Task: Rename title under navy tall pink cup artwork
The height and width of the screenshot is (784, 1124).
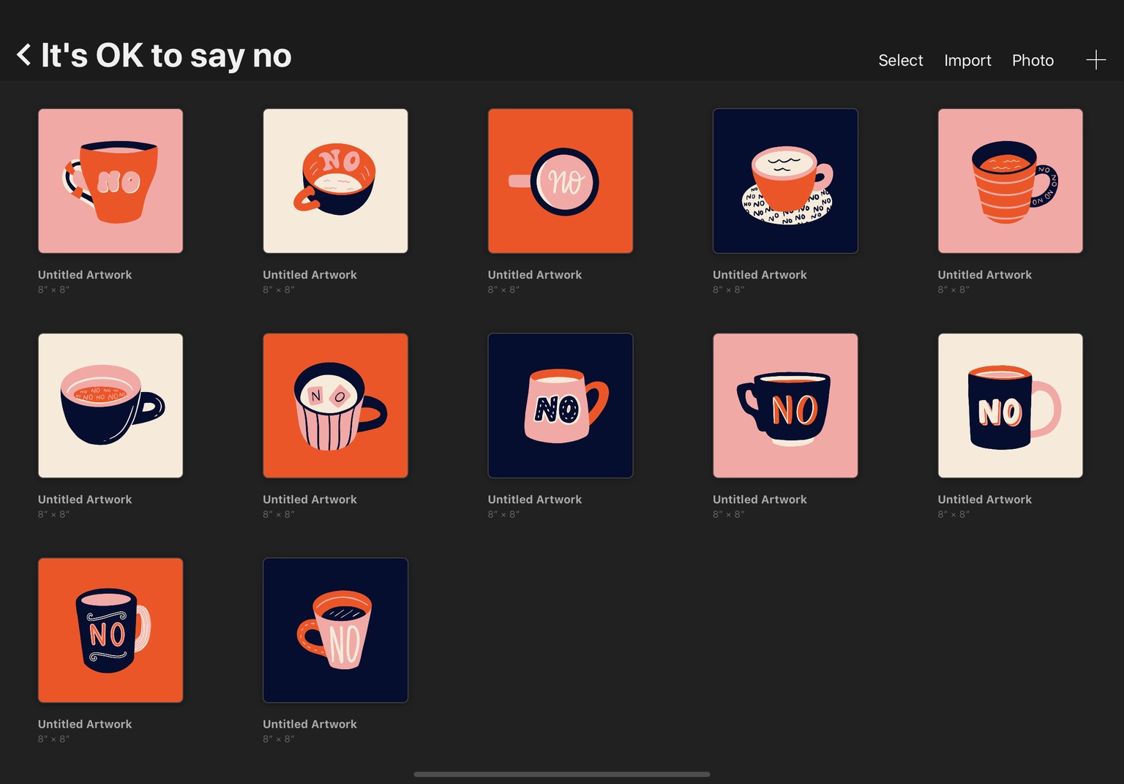Action: pos(310,724)
